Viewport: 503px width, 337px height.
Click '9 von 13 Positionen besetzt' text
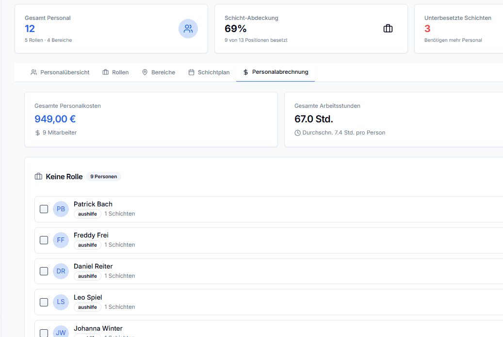(256, 40)
